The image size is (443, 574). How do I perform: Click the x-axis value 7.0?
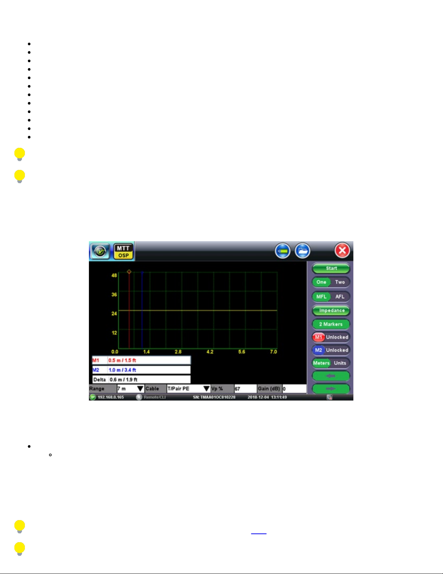click(273, 352)
